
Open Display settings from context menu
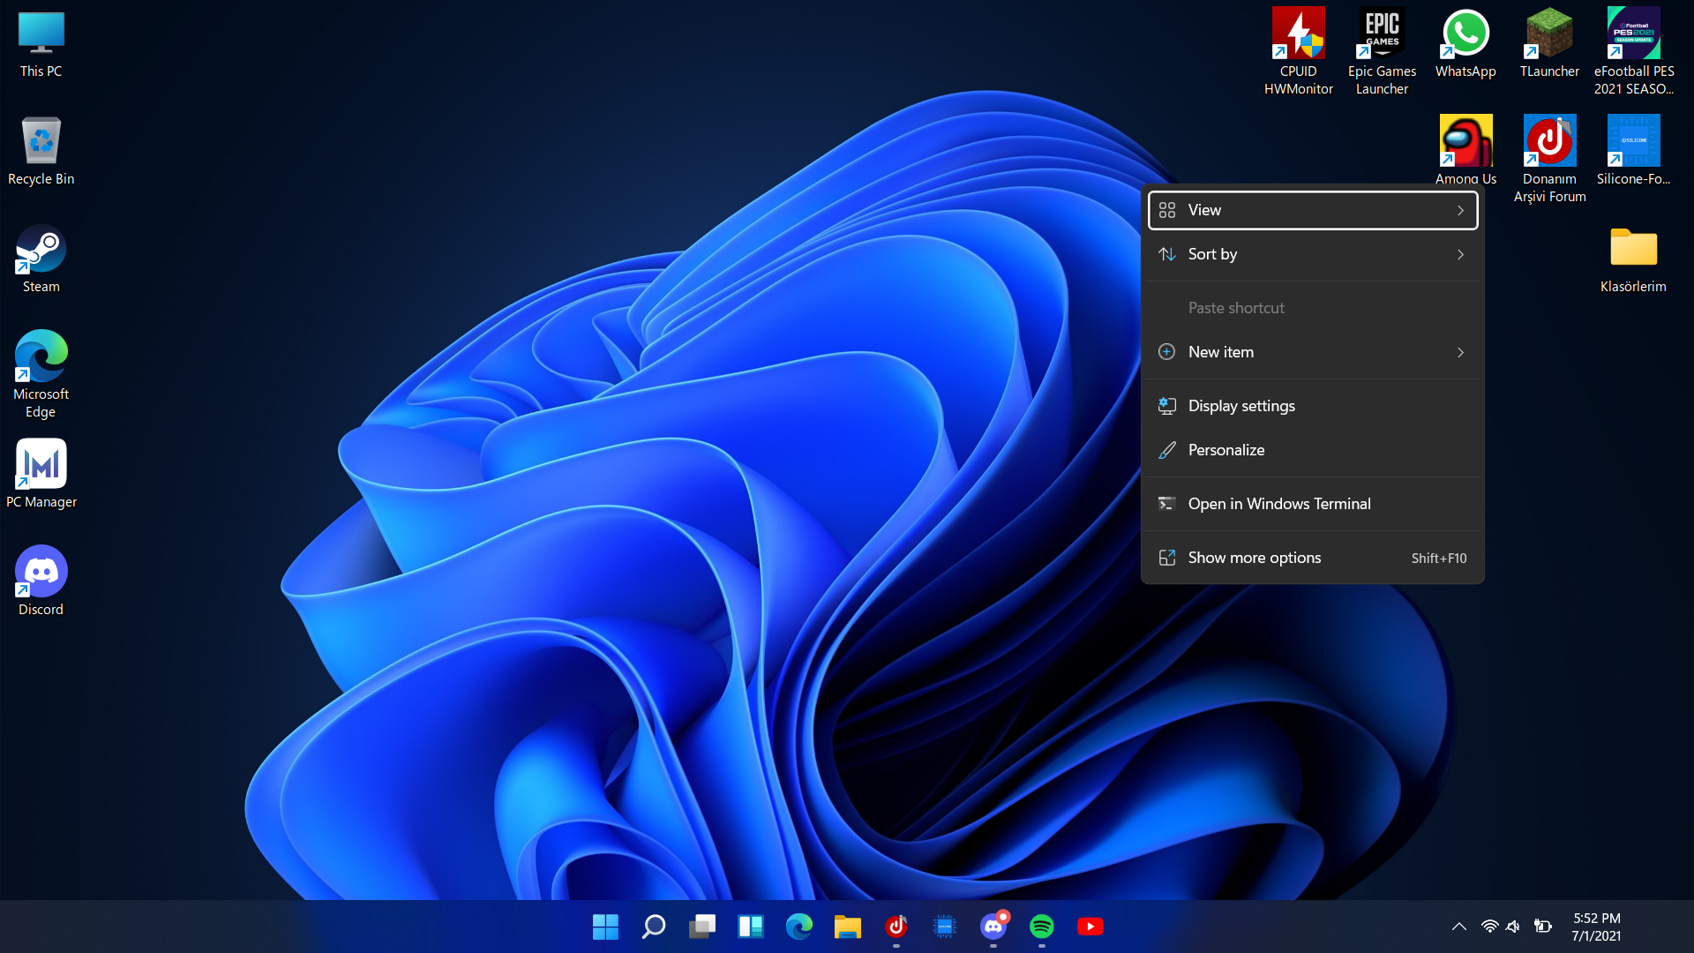coord(1313,406)
